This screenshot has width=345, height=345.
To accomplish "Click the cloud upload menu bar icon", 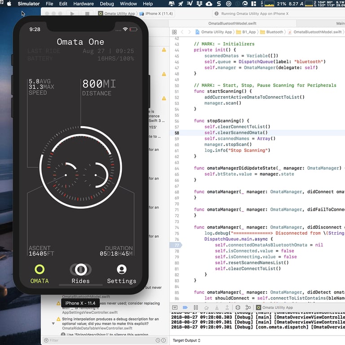I will pos(209,4).
